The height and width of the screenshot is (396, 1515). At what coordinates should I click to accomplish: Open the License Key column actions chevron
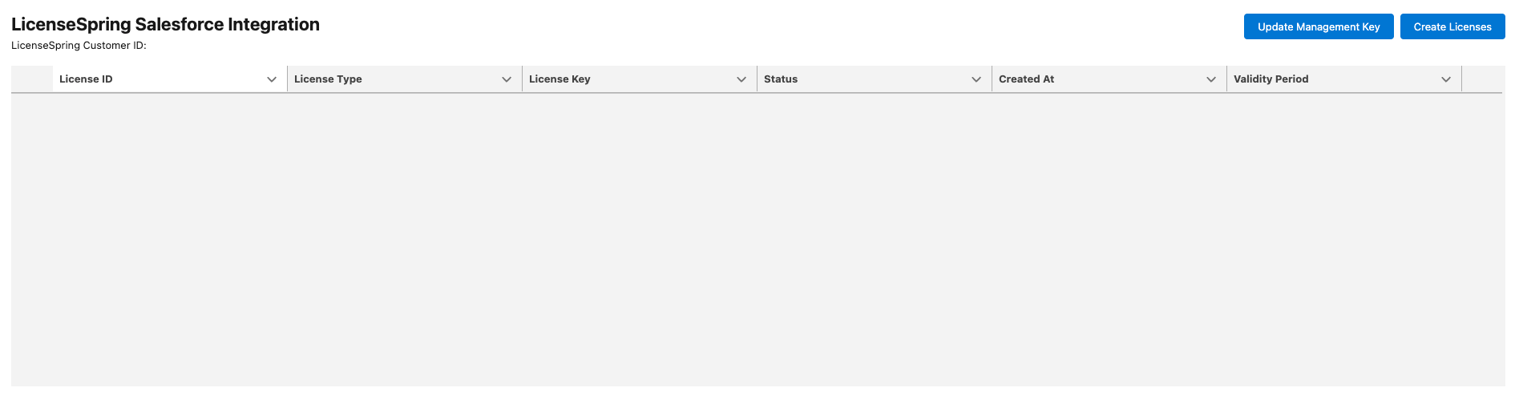tap(741, 79)
